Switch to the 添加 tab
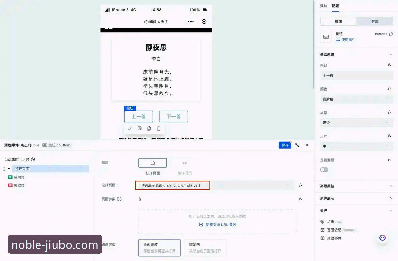The height and width of the screenshot is (261, 398). [x=323, y=6]
